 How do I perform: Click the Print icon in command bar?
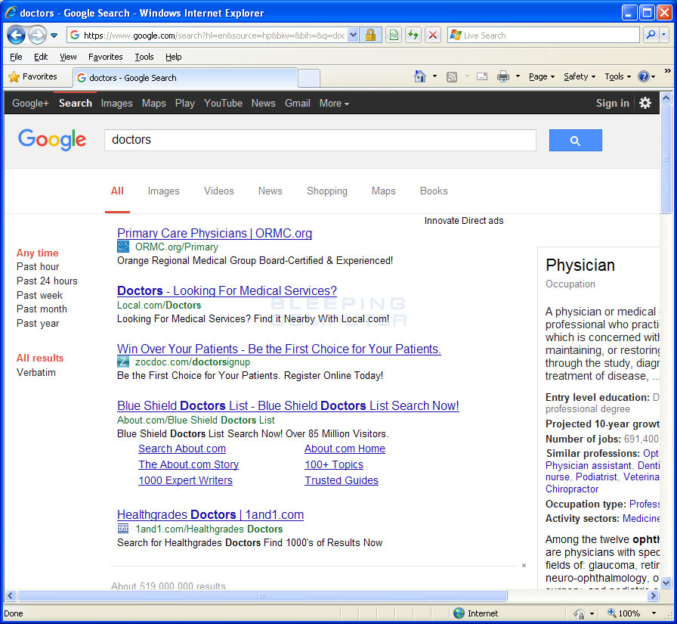click(x=502, y=76)
